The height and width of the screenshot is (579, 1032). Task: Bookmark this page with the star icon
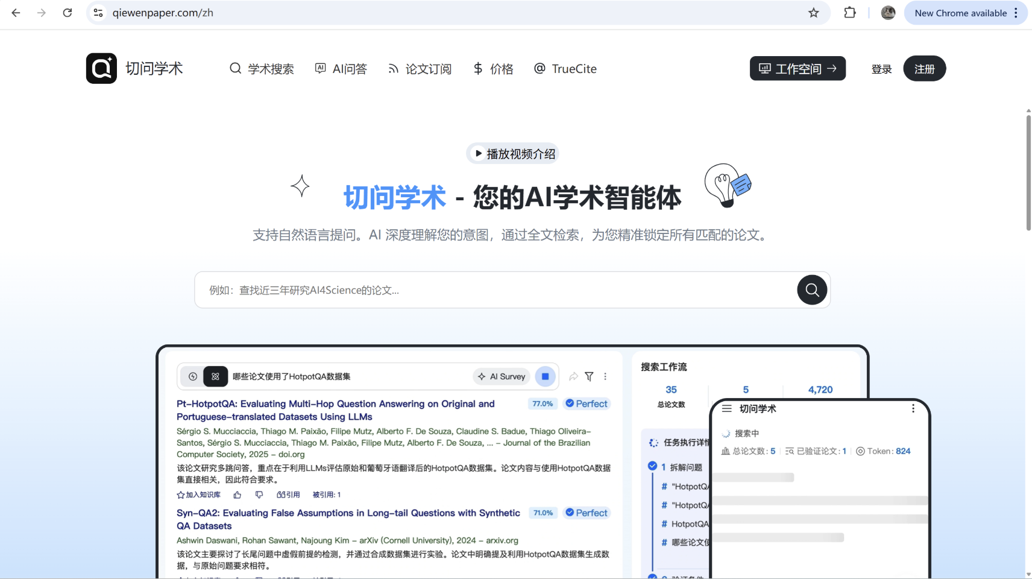814,13
